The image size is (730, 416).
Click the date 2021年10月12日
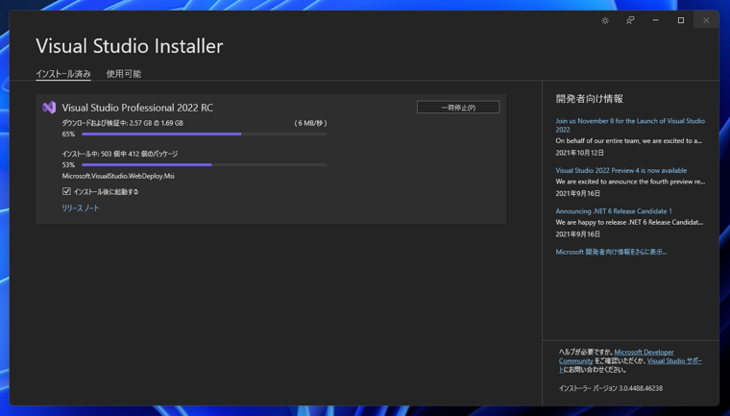click(x=579, y=153)
